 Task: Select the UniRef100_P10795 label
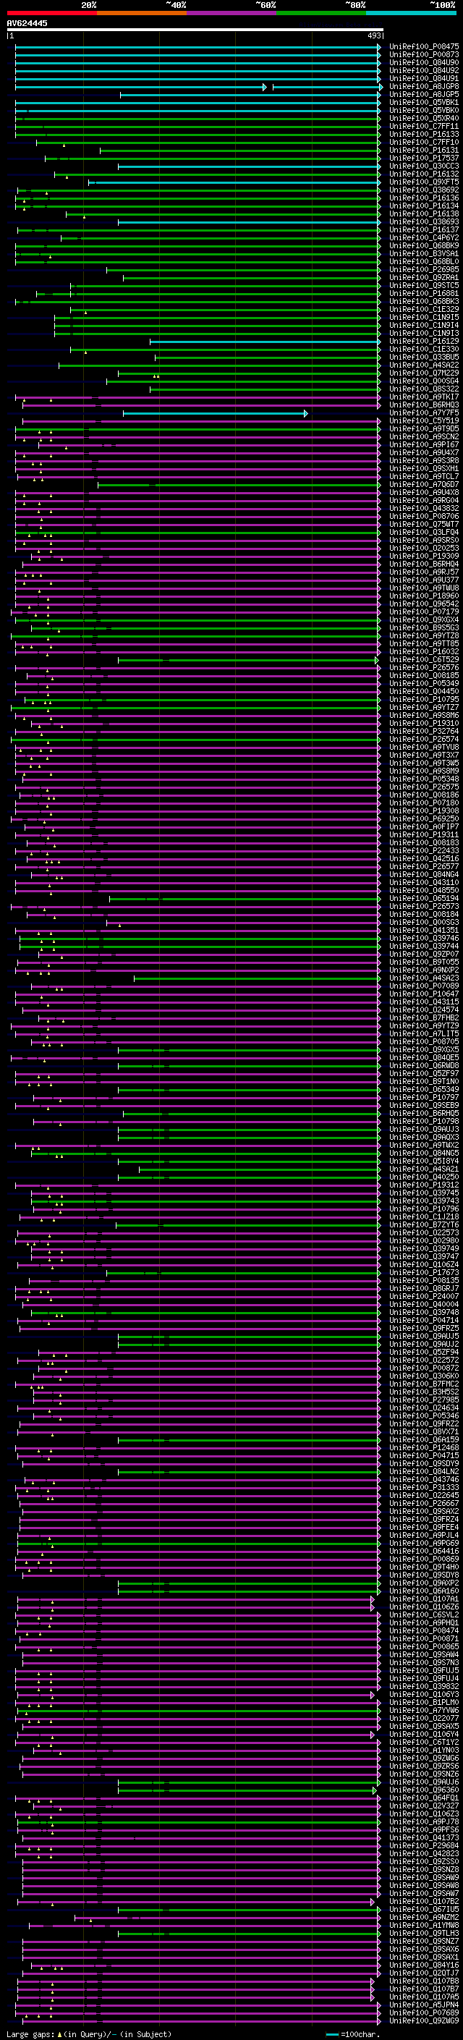click(424, 699)
